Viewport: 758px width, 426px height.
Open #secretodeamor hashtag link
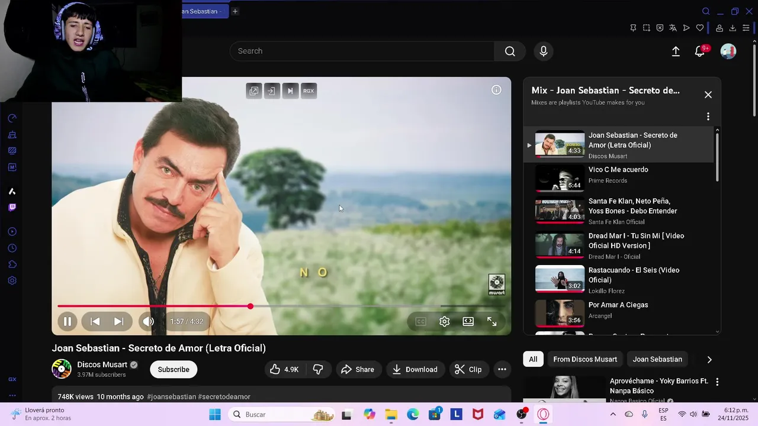[x=224, y=396]
